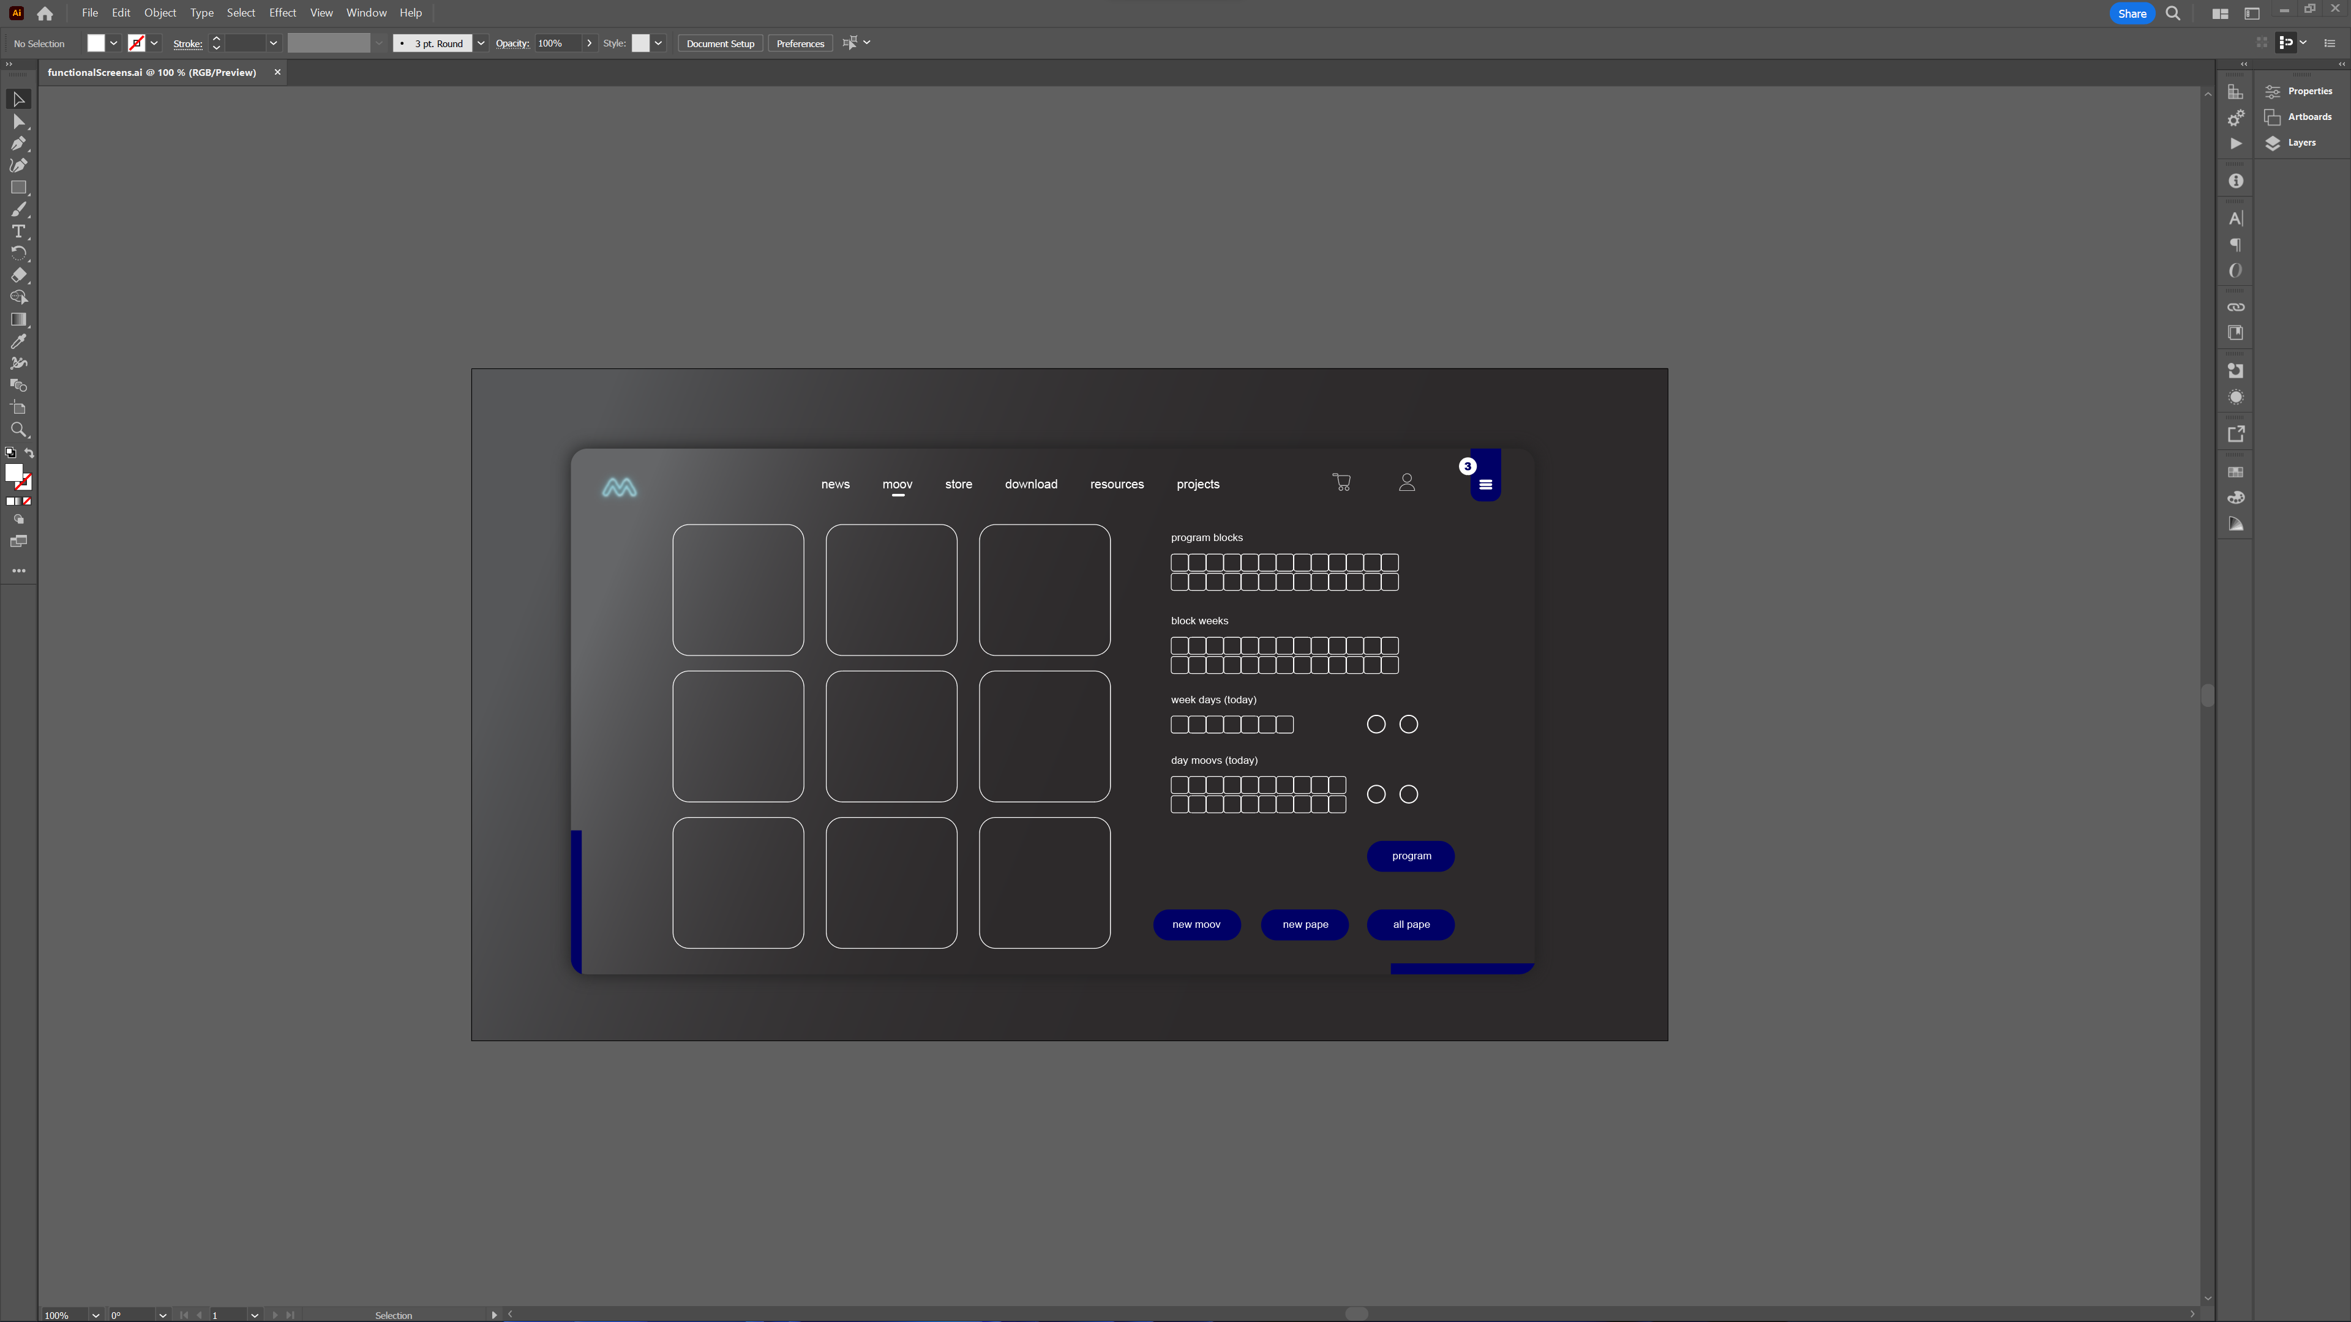Open the Stroke weight dropdown
This screenshot has width=2351, height=1322.
[x=273, y=43]
